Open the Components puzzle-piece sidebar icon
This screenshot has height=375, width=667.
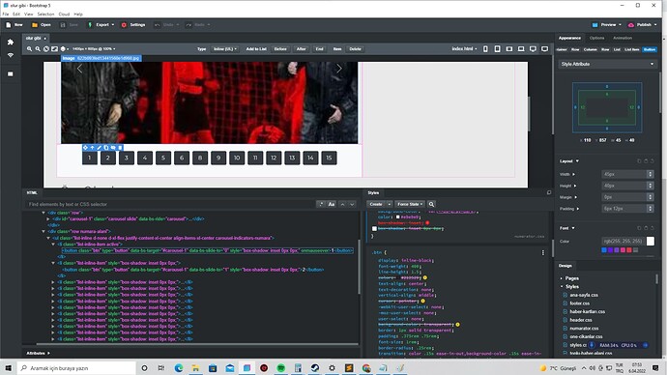tap(11, 43)
